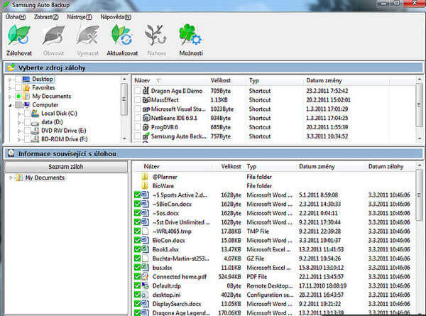The height and width of the screenshot is (316, 426).
Task: Click the NetBeans IDE 6.9.1 shortcut icon
Action: point(146,118)
